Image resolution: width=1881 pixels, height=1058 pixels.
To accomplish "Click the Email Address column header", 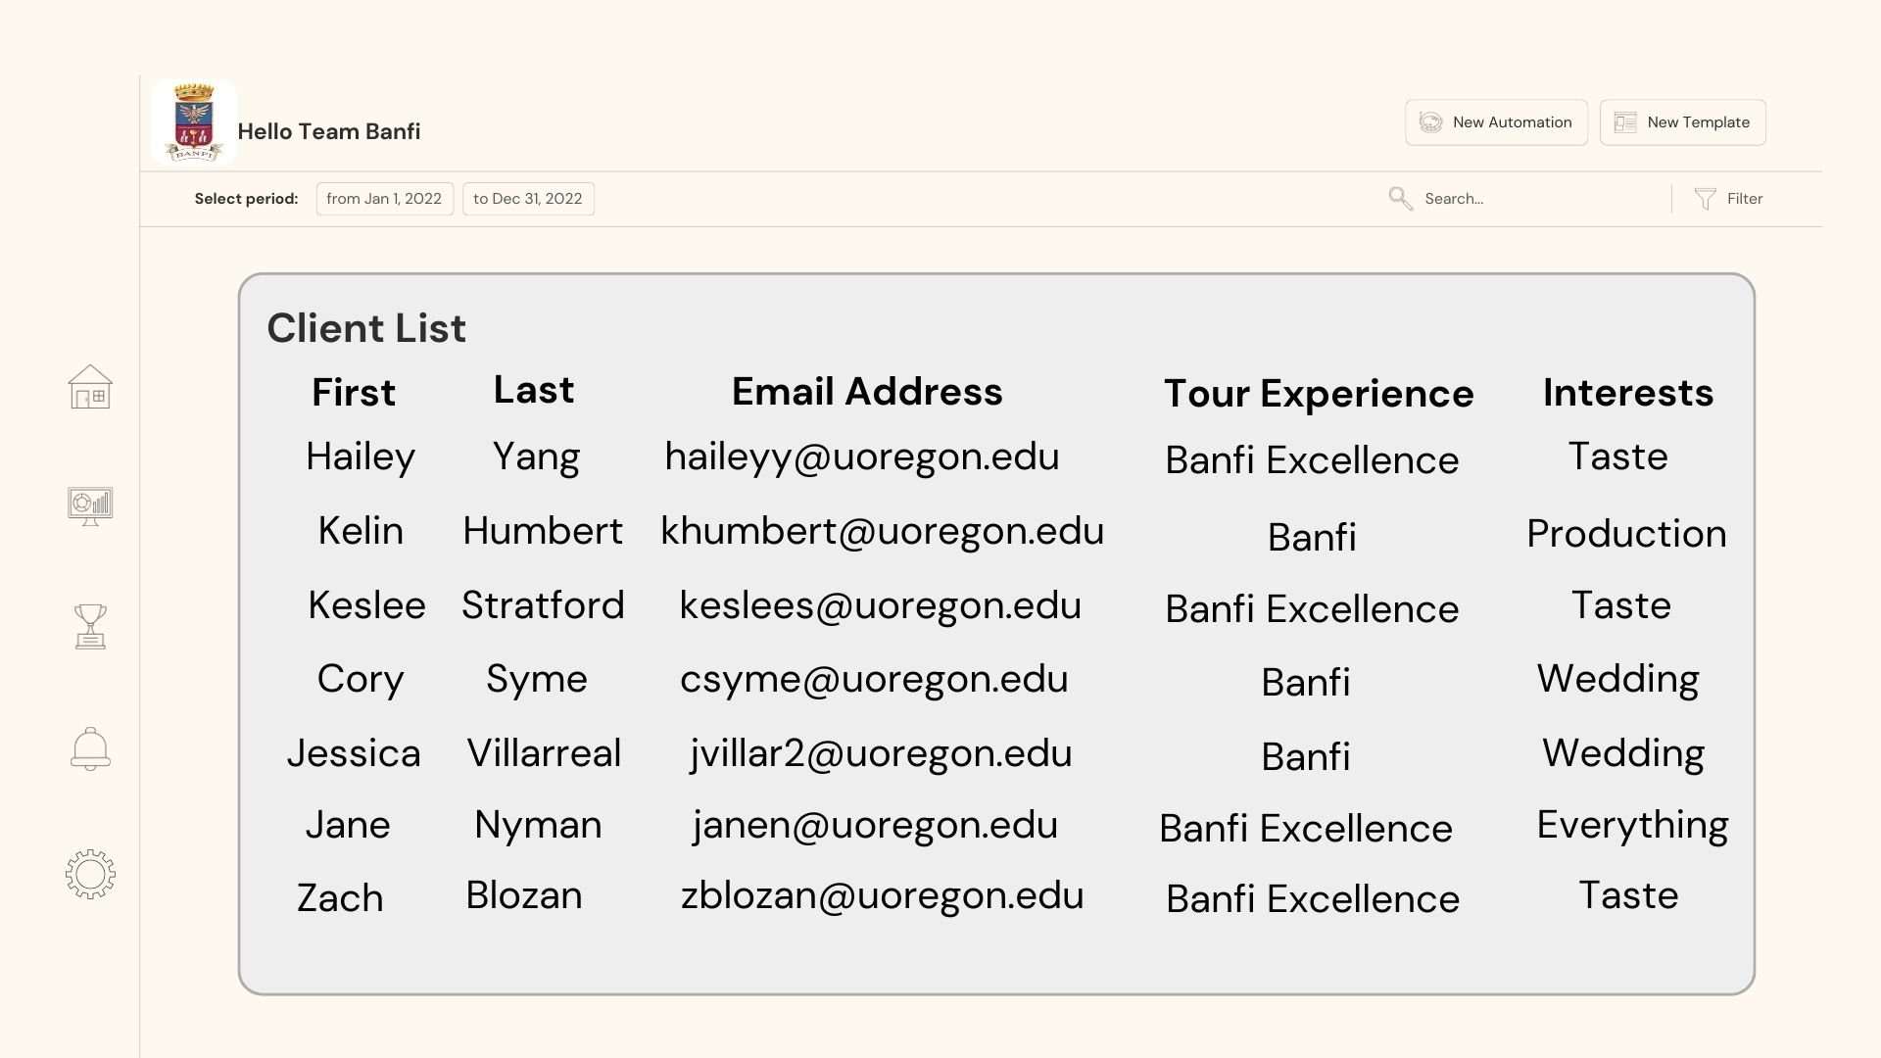I will click(x=867, y=391).
